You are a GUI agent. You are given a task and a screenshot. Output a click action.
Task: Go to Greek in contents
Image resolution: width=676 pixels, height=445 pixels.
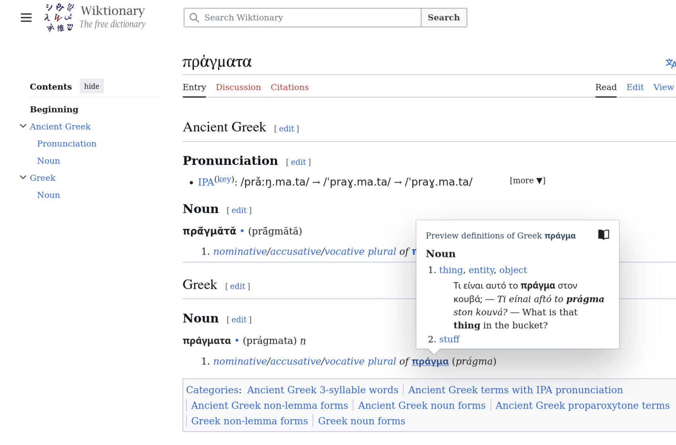coord(43,178)
